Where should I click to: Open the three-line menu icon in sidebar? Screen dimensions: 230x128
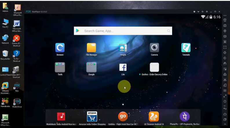[225, 91]
